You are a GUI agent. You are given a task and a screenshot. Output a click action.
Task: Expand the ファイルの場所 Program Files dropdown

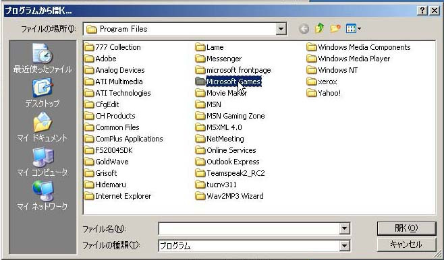(281, 29)
